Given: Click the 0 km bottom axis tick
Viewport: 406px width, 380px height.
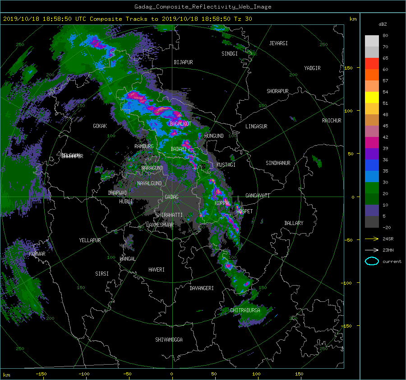Looking at the screenshot, I should click(171, 374).
